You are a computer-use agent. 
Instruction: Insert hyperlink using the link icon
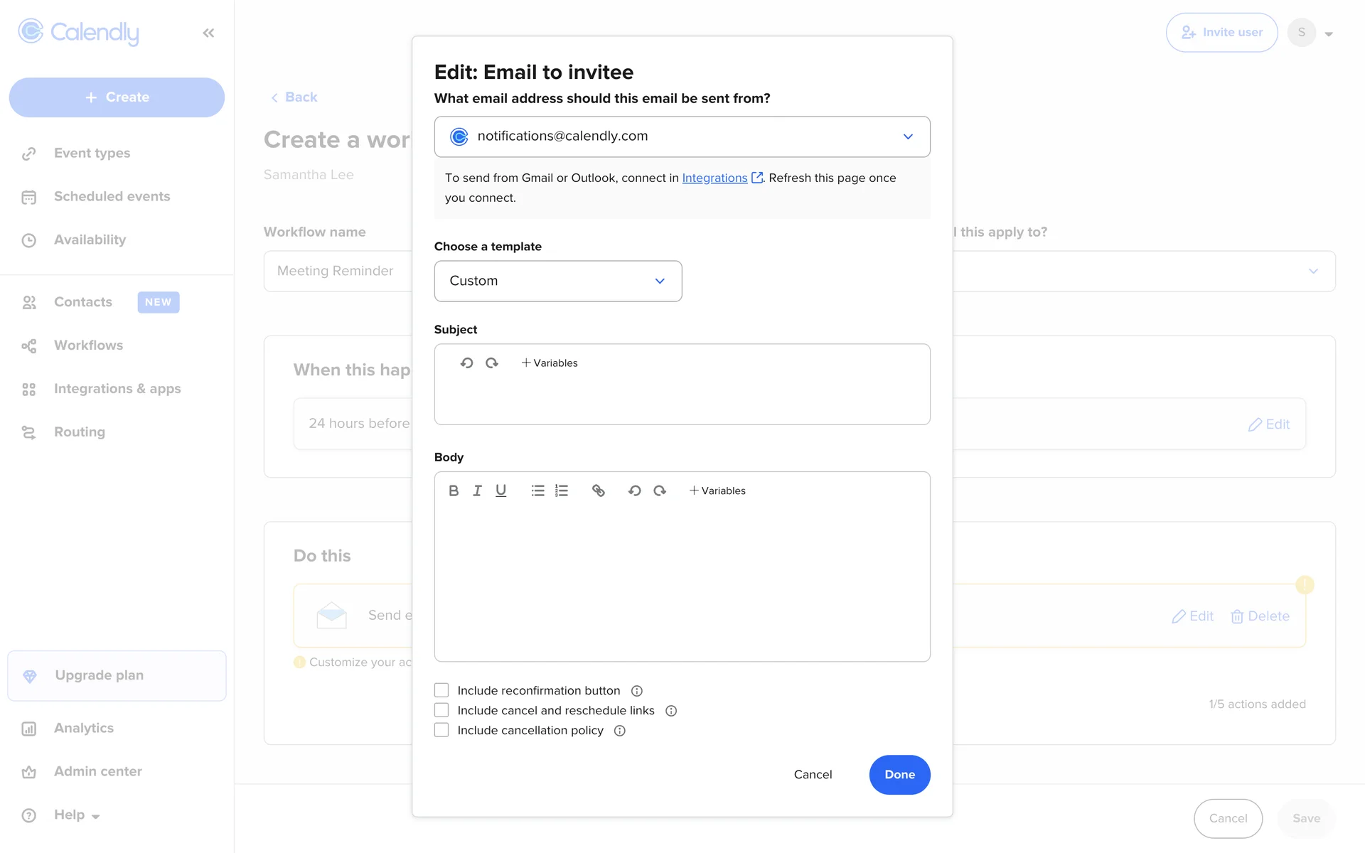pyautogui.click(x=599, y=490)
